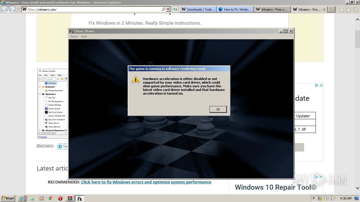Launch Opera browser from the taskbar
Screen dimensions: 360x202
click(x=60, y=198)
